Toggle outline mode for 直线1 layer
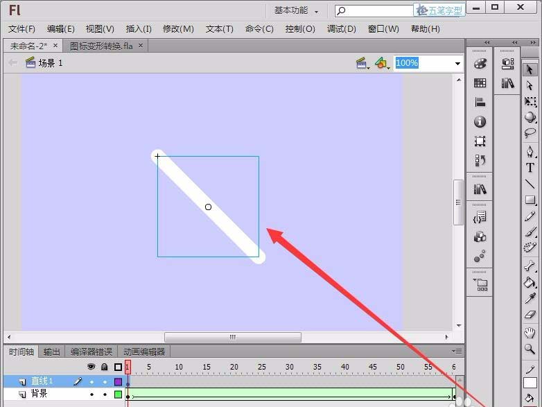The image size is (542, 407). point(119,382)
